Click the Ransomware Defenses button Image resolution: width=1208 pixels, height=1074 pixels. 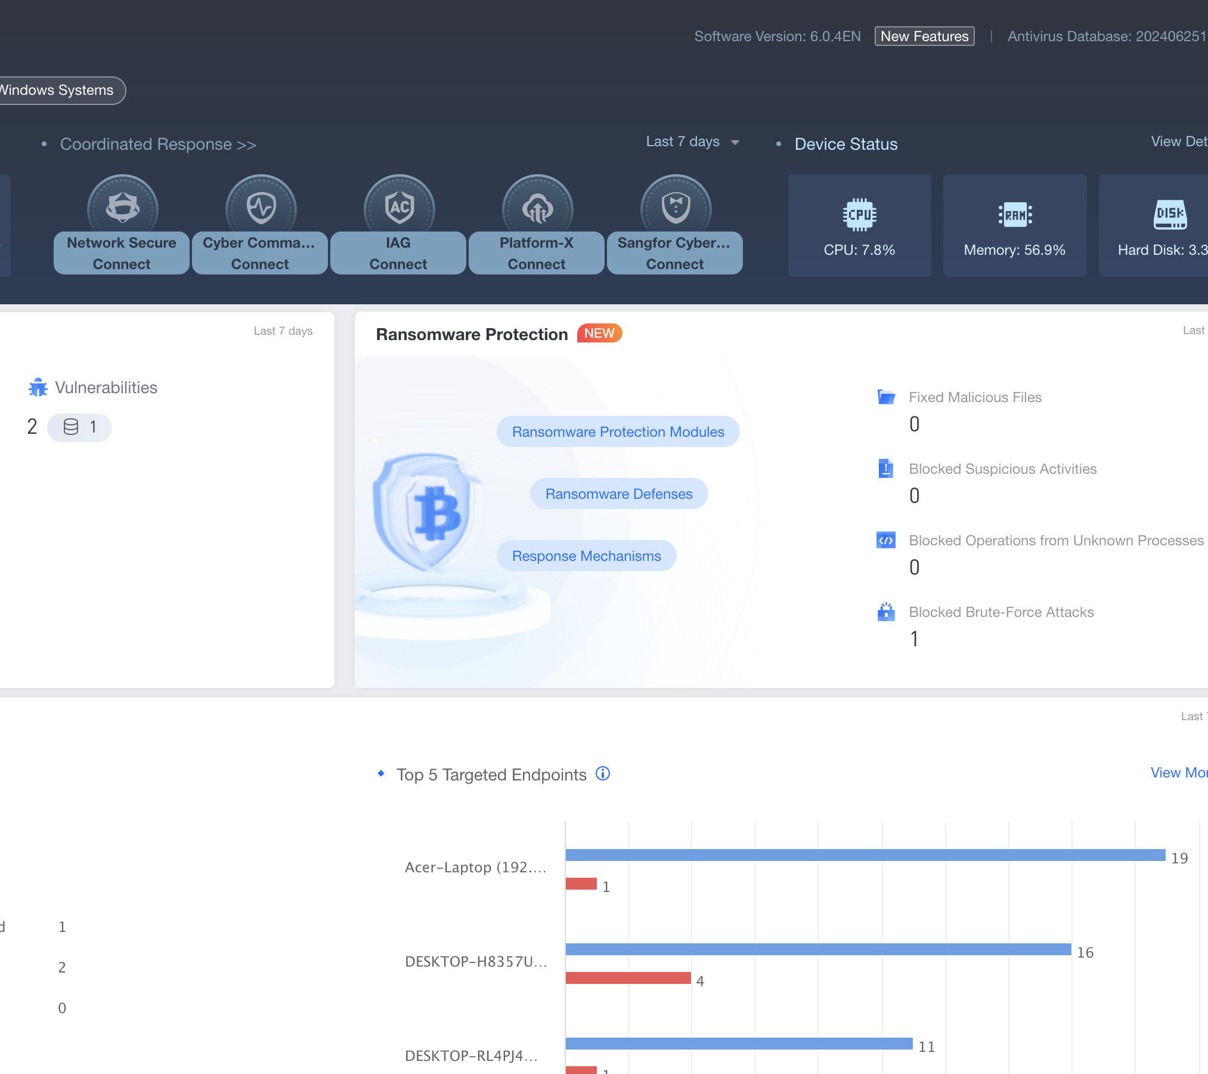(618, 493)
